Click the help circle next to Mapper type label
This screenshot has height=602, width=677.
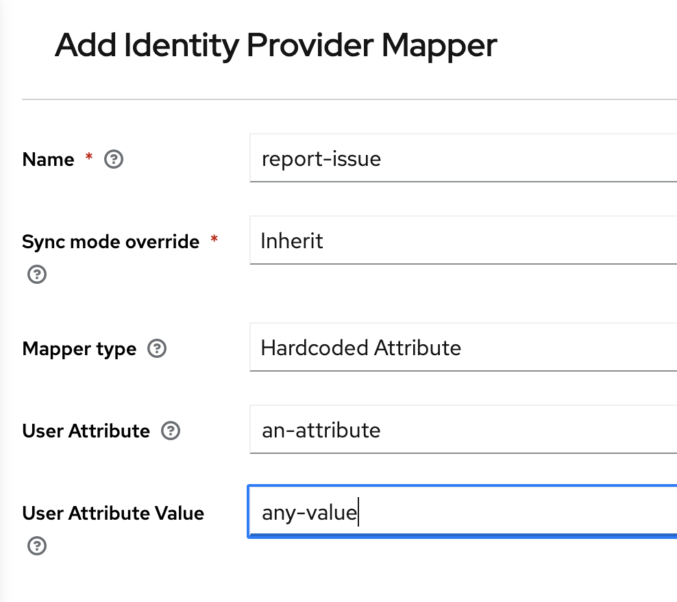click(x=157, y=348)
